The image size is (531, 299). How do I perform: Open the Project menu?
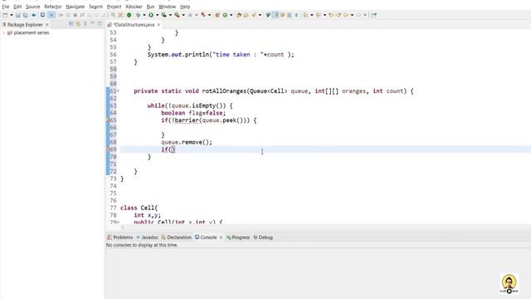(114, 7)
